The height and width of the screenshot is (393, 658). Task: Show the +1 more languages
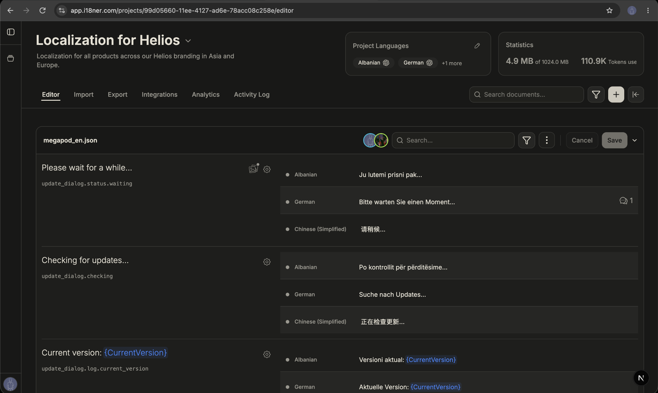(x=452, y=63)
